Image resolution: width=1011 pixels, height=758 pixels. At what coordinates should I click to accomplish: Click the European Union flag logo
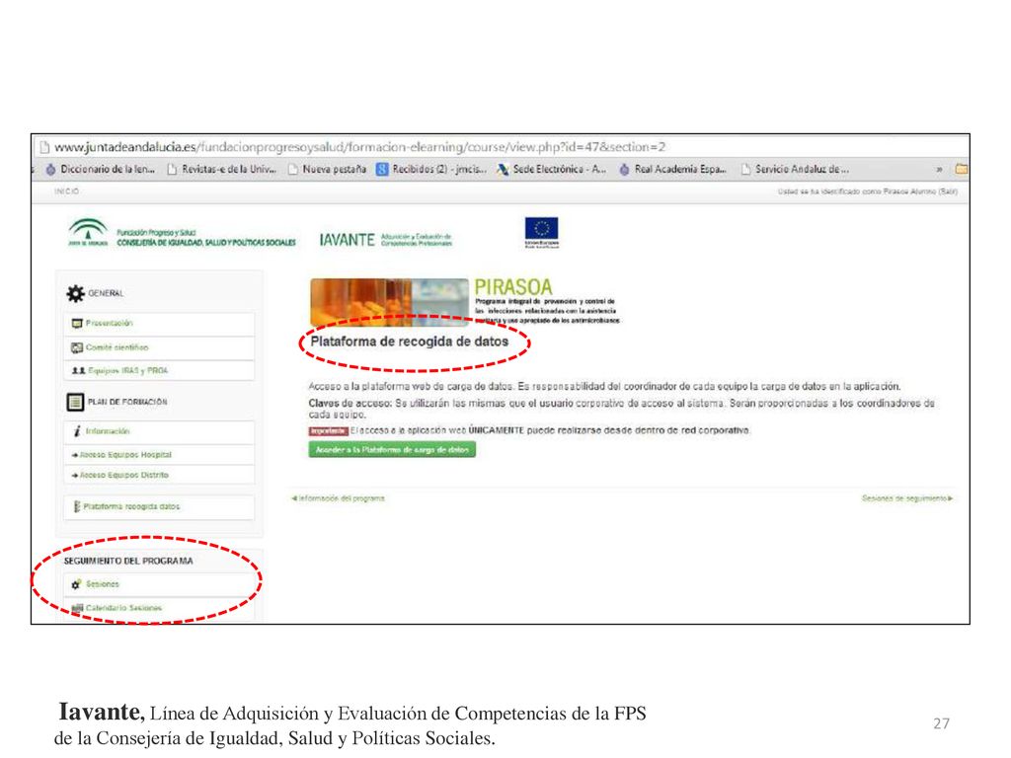click(542, 232)
